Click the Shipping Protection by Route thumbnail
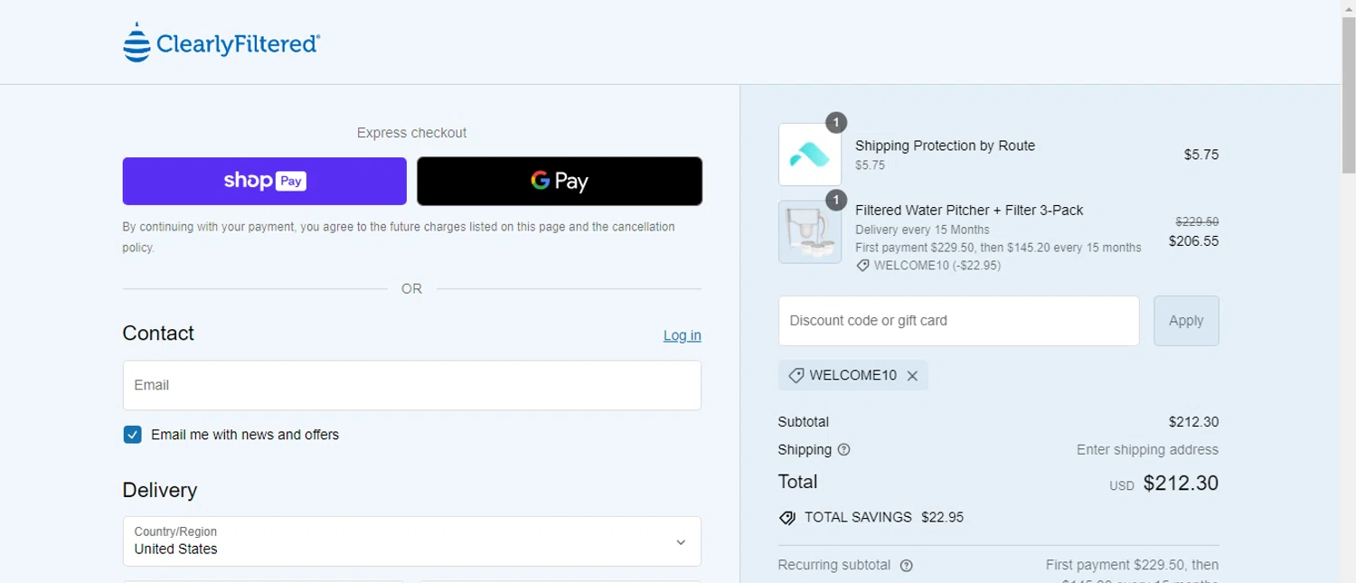This screenshot has height=583, width=1356. [x=810, y=155]
